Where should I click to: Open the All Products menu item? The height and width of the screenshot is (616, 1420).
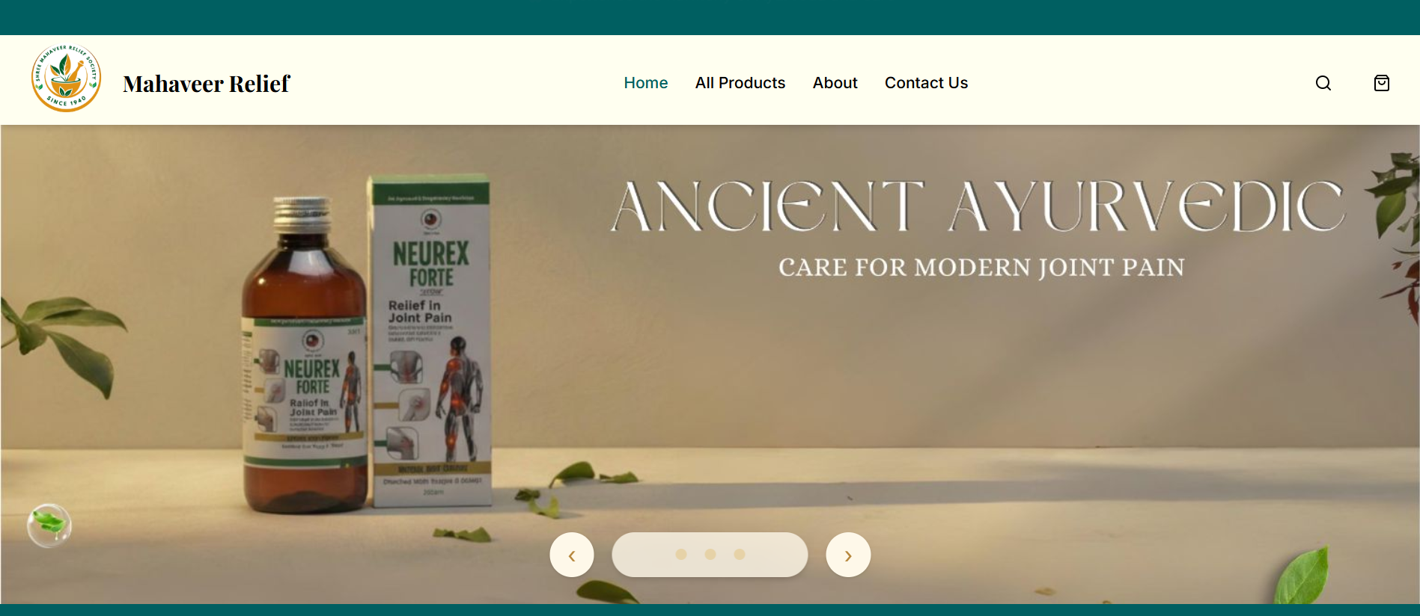[x=740, y=83]
